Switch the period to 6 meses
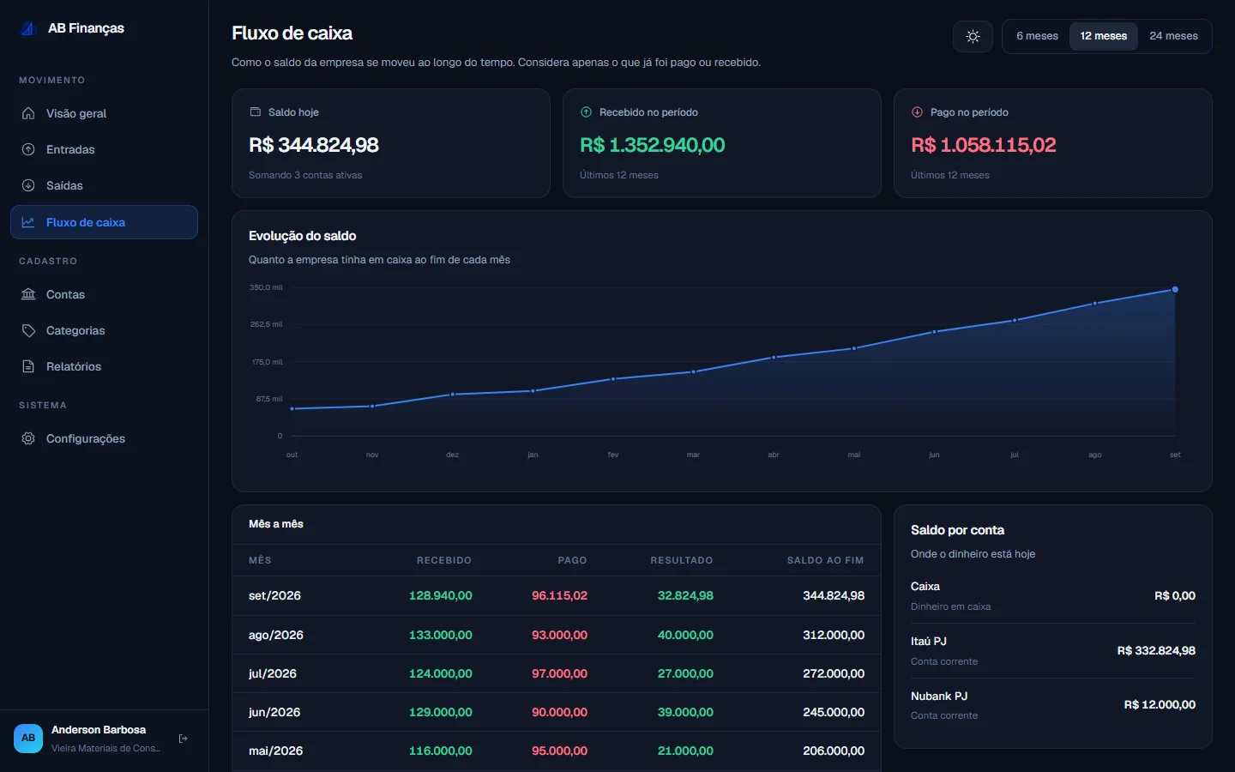 1037,36
